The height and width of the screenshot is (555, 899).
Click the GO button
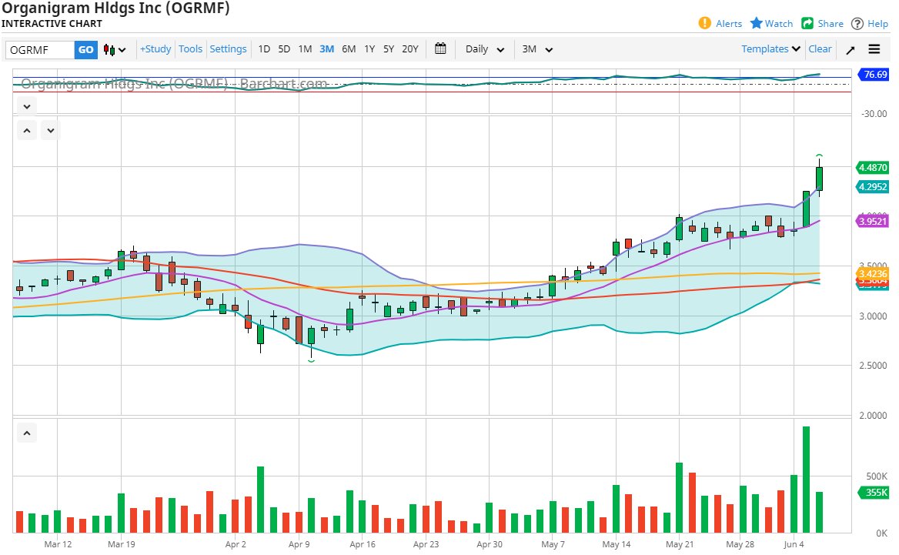point(86,50)
